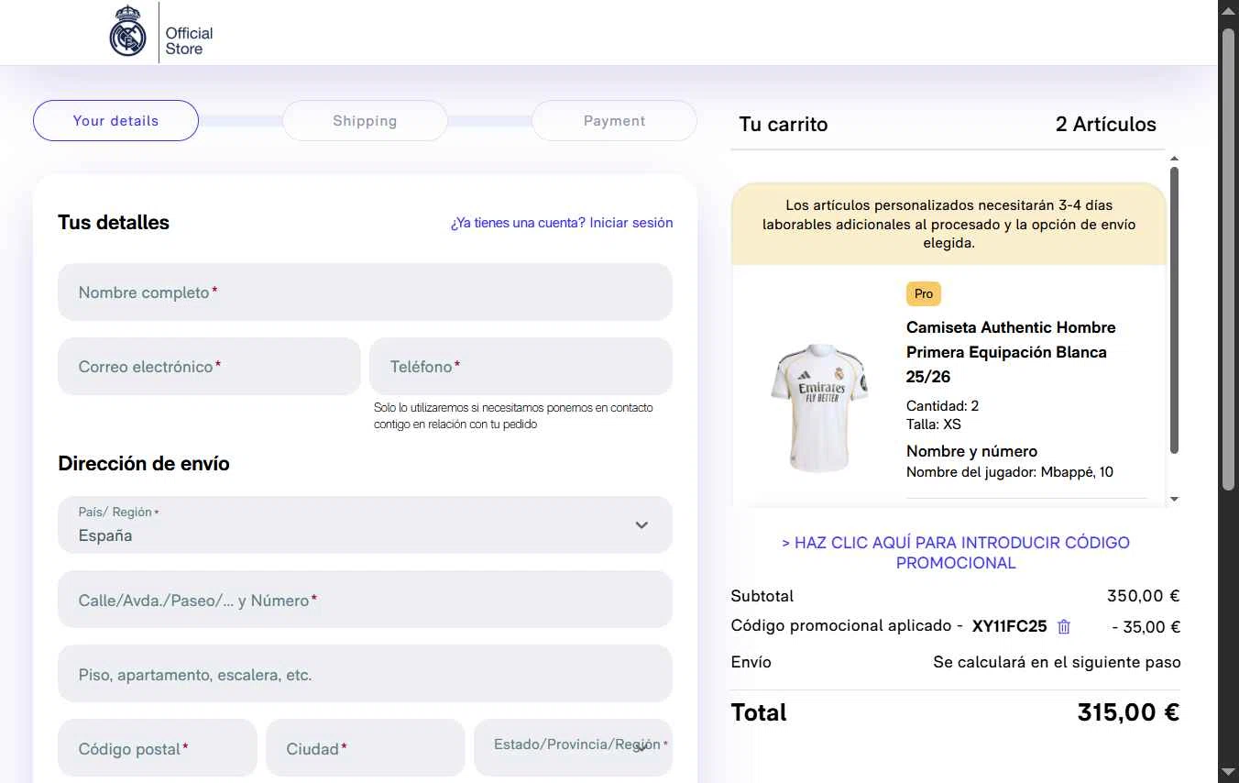Remove promo code with trash icon
The width and height of the screenshot is (1239, 783).
[1064, 627]
